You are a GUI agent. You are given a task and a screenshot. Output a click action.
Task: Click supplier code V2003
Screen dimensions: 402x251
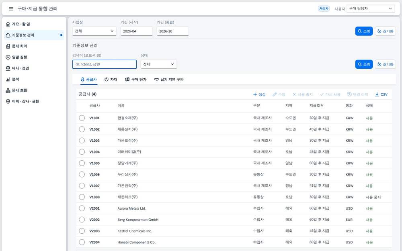pos(94,231)
